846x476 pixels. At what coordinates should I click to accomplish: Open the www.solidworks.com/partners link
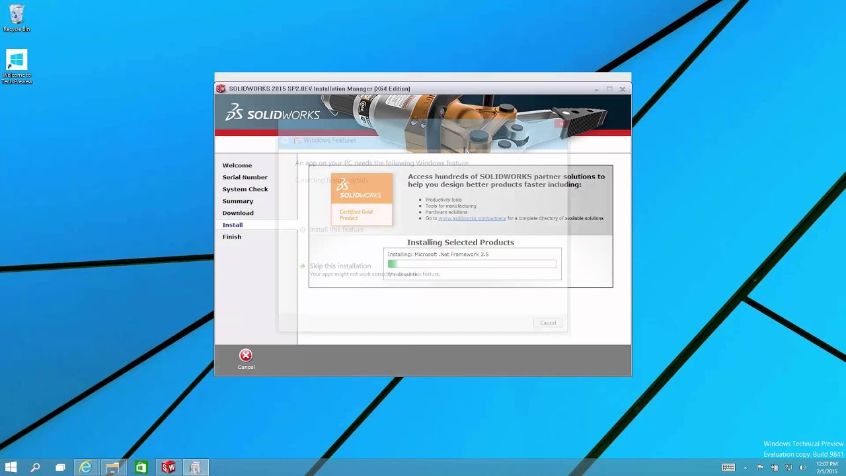472,218
